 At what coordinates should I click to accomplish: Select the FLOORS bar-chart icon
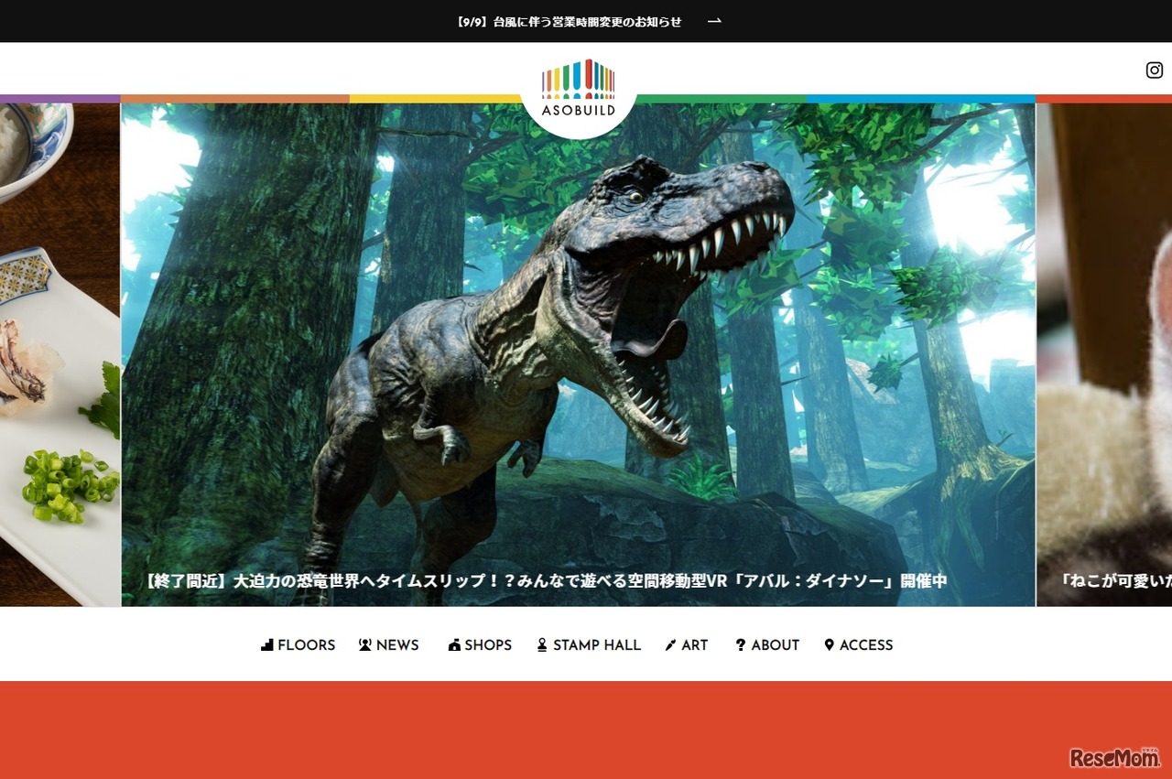click(266, 645)
